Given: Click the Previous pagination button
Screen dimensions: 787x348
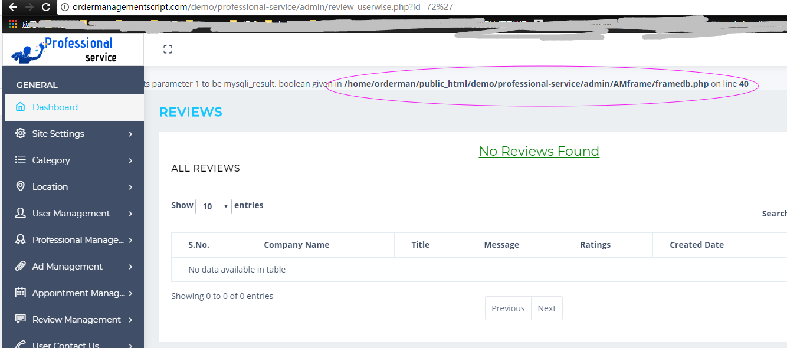Looking at the screenshot, I should coord(508,308).
